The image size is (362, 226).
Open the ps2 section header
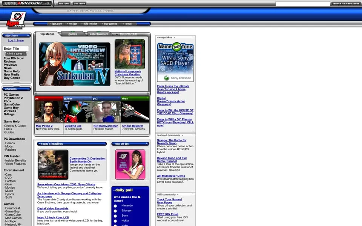pos(106,98)
